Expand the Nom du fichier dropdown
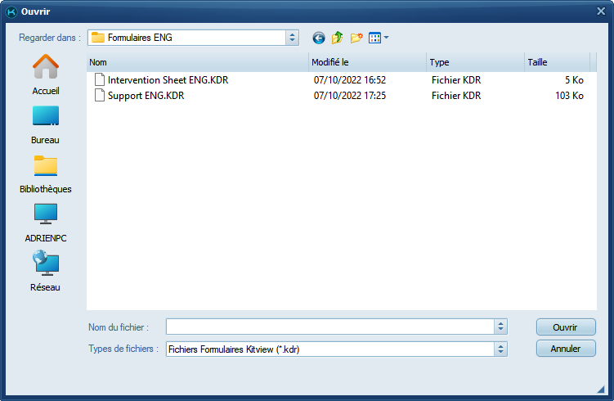614x401 pixels. [500, 327]
